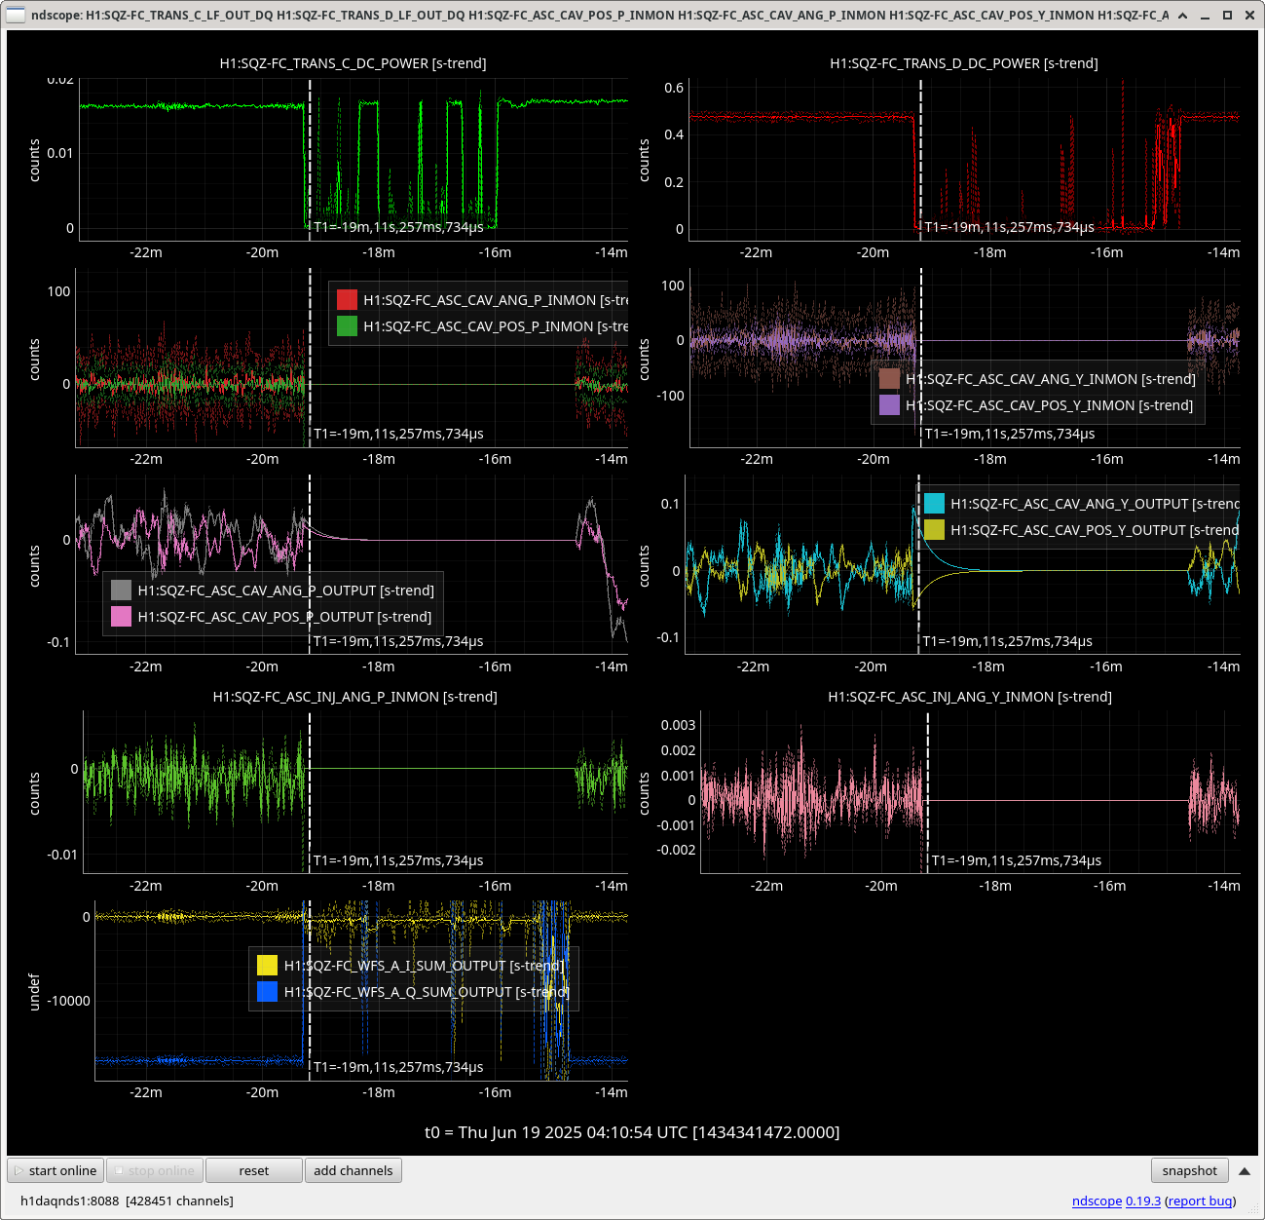Click the T1 cursor label in TRANS_C plot
The image size is (1265, 1220).
pos(398,227)
